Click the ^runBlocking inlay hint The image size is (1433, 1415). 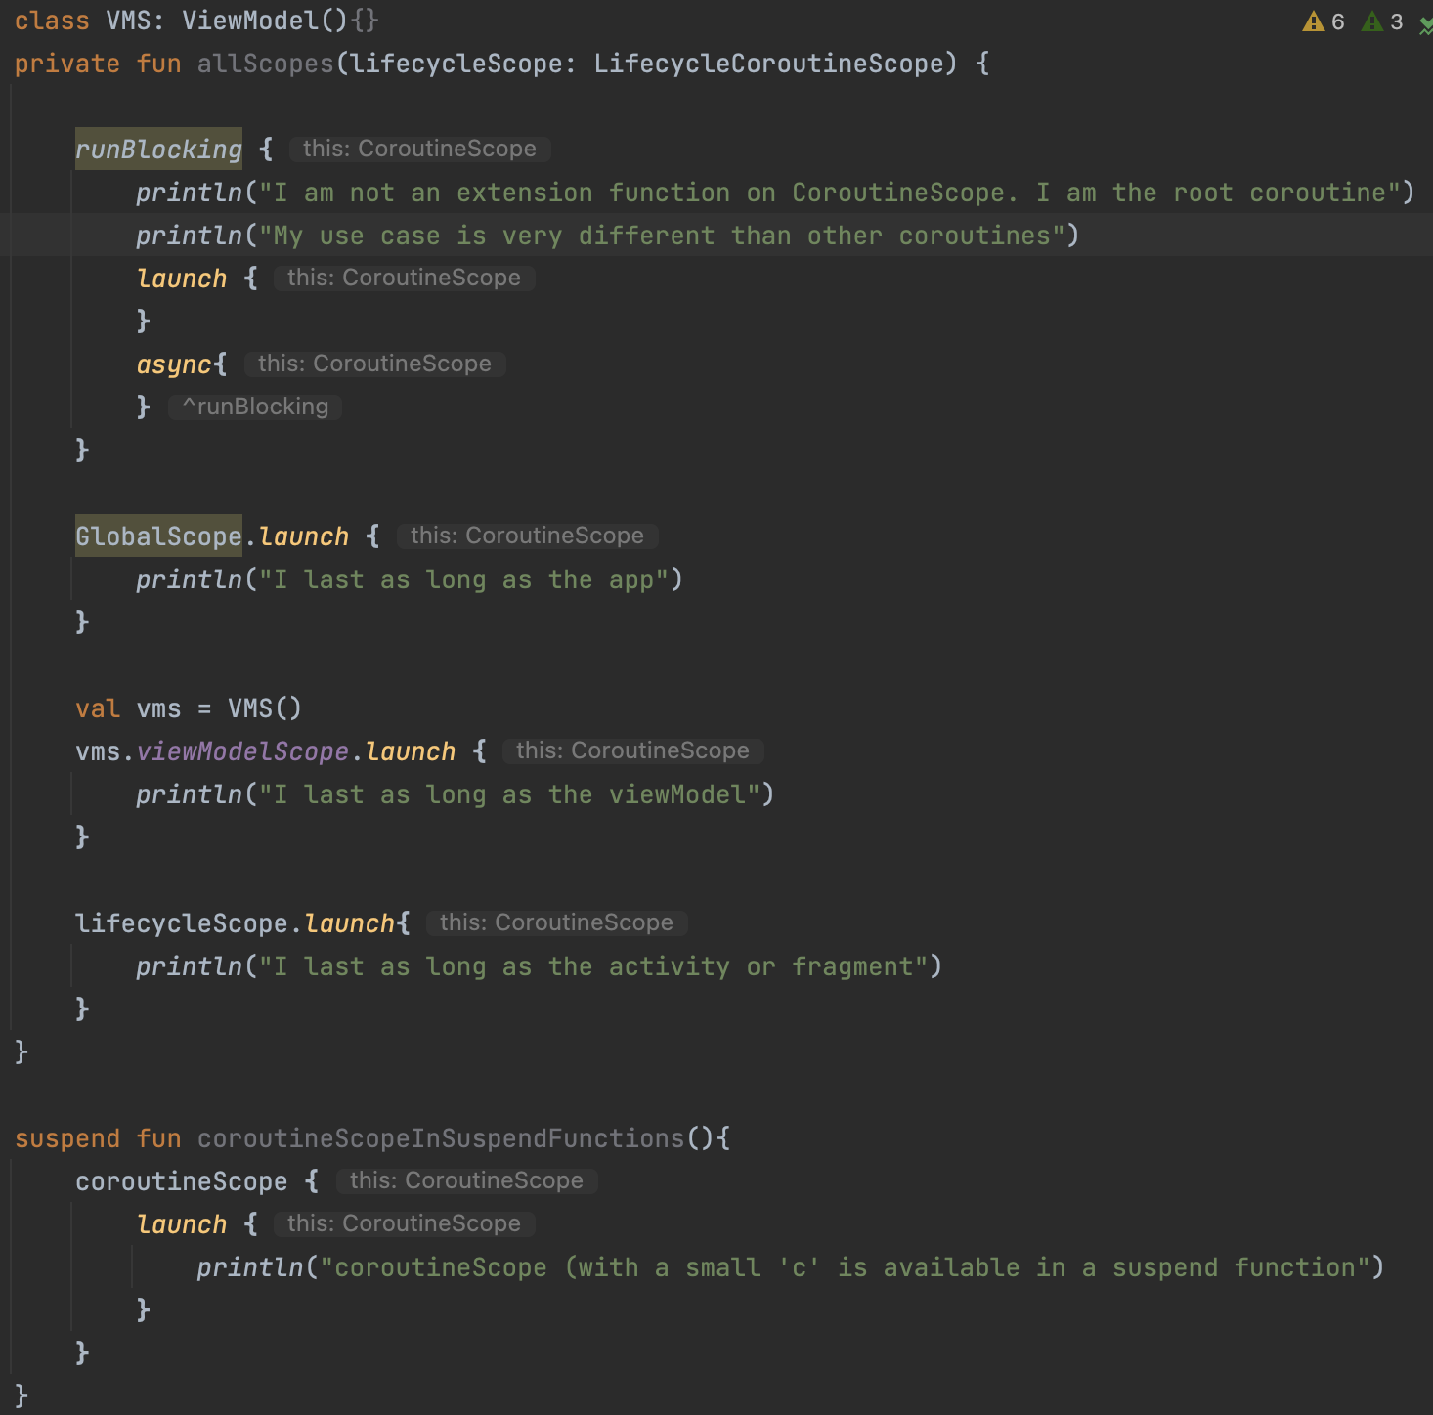click(x=255, y=407)
